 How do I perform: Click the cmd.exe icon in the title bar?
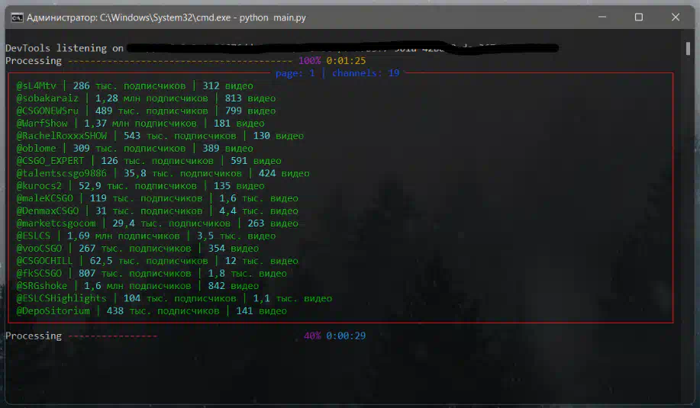click(17, 18)
